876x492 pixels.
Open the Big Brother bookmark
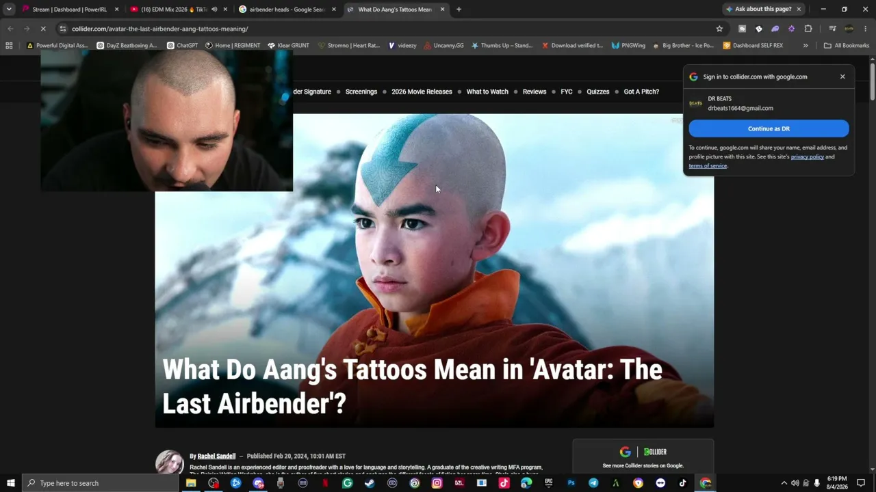click(x=683, y=46)
